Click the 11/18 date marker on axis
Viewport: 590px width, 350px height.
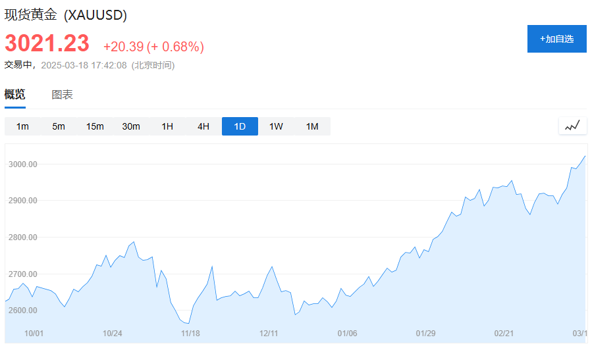pyautogui.click(x=190, y=334)
